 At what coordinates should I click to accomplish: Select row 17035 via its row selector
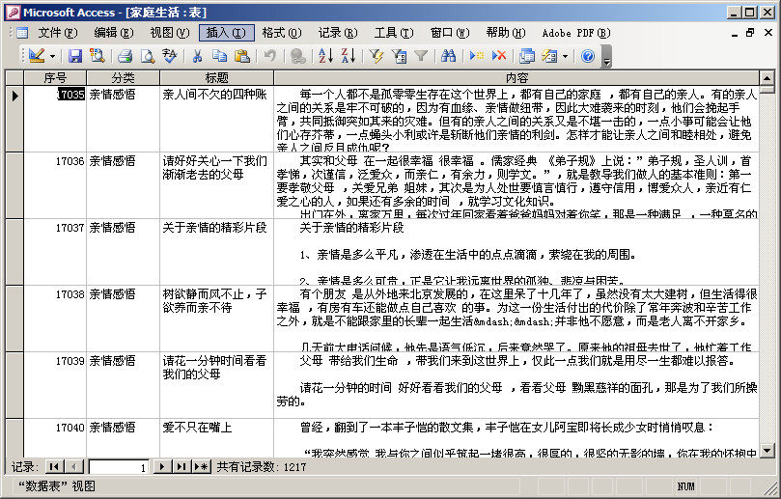tap(14, 119)
